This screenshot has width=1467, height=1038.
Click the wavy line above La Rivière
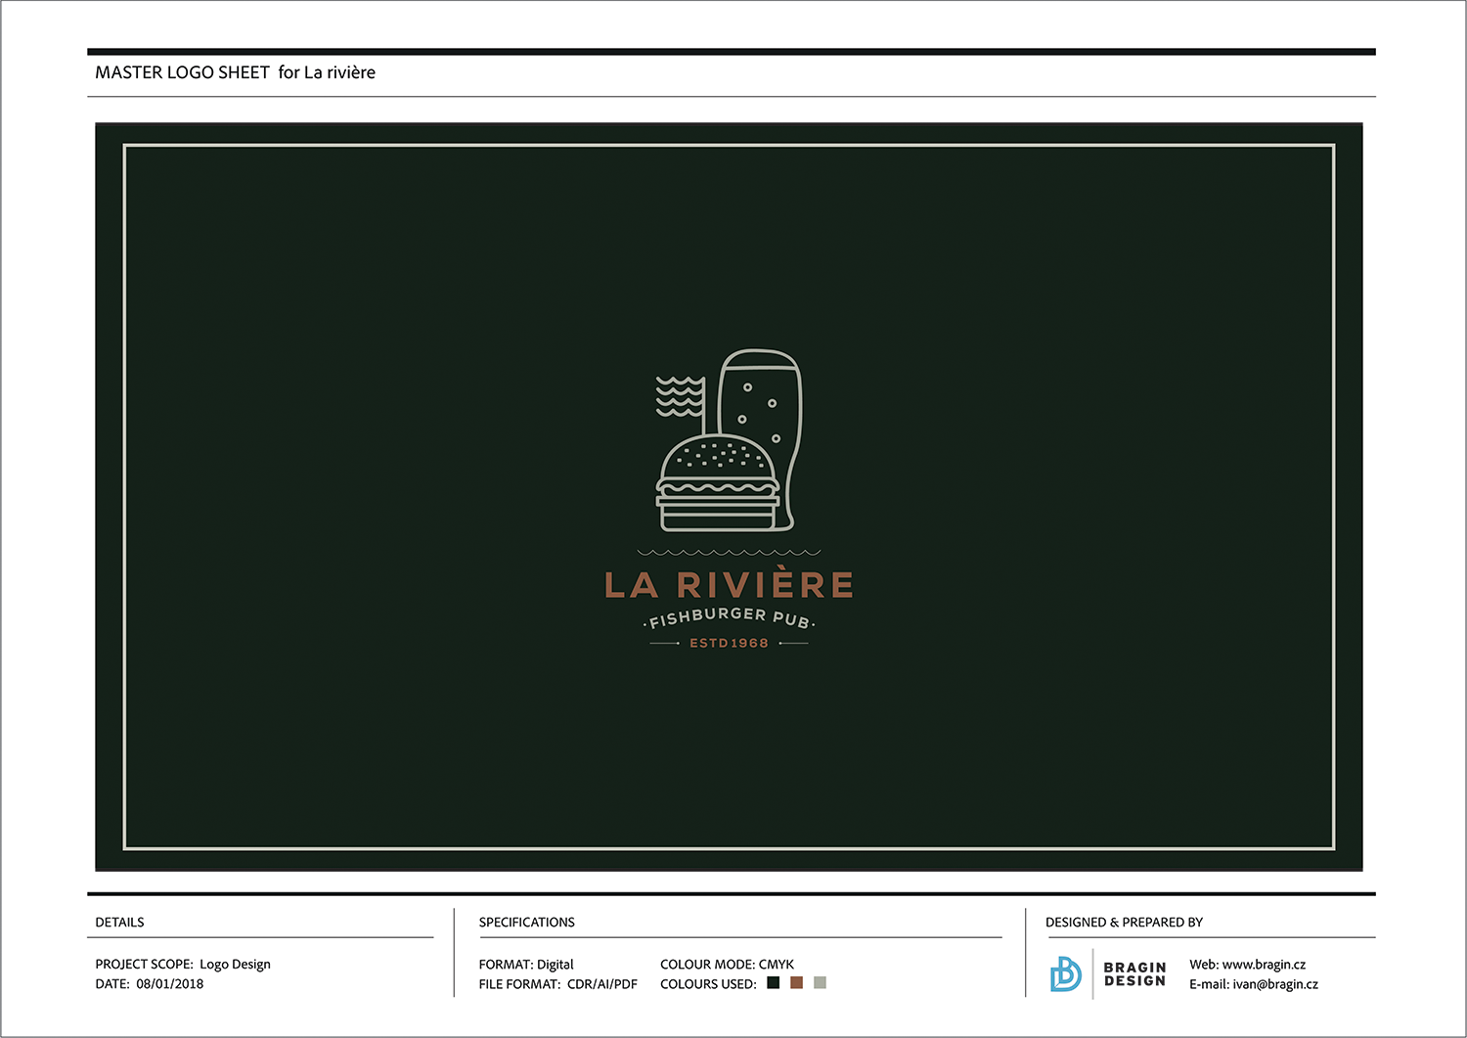(x=729, y=553)
